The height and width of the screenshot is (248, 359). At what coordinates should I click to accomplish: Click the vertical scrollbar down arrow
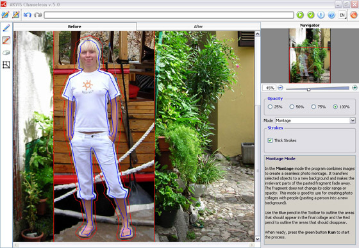(x=257, y=239)
